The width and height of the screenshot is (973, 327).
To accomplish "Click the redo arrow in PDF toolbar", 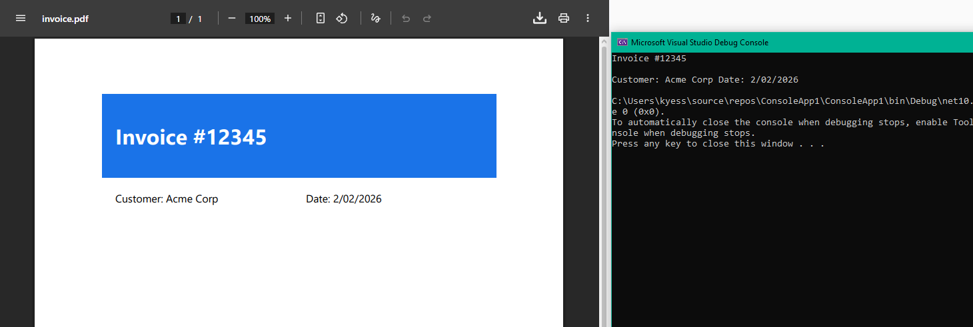I will (427, 18).
